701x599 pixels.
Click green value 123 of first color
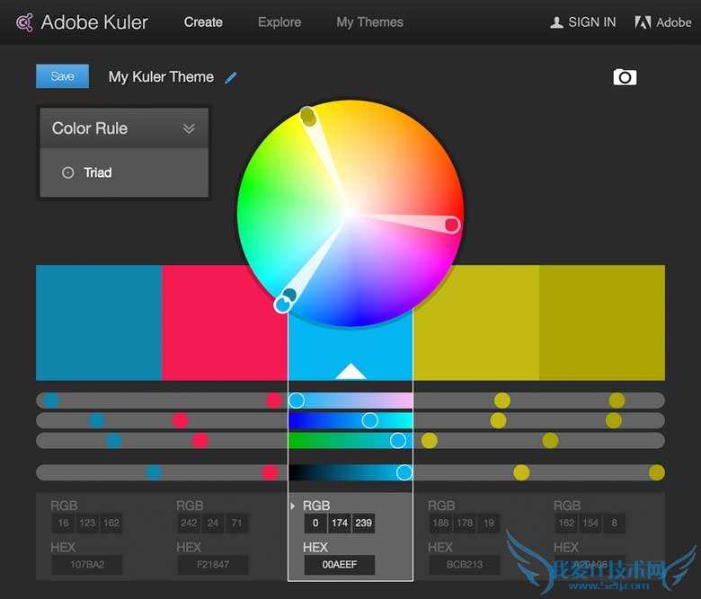pos(87,523)
